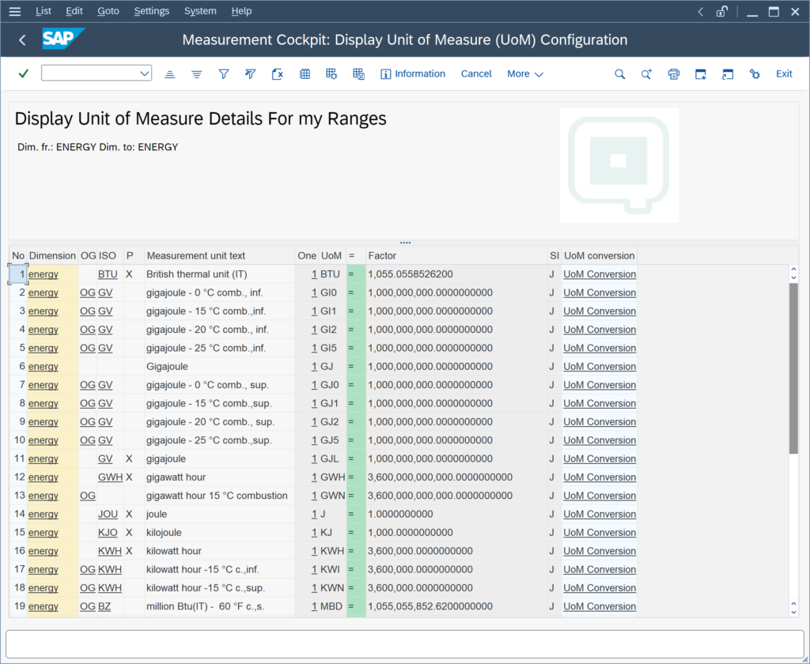Select the 'Gigajoule' text in row 6

tap(167, 367)
